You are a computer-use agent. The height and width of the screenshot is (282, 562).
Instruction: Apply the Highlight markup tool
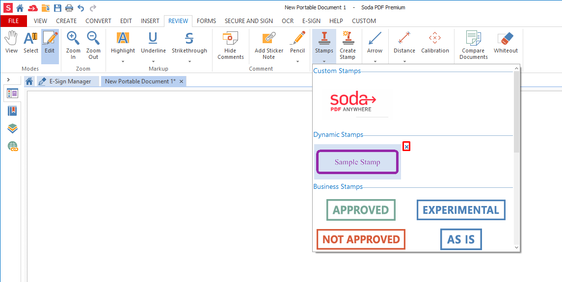(123, 43)
